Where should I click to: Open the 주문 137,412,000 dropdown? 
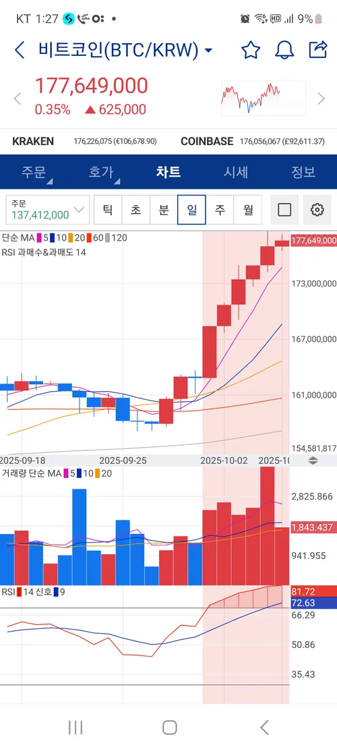point(48,210)
